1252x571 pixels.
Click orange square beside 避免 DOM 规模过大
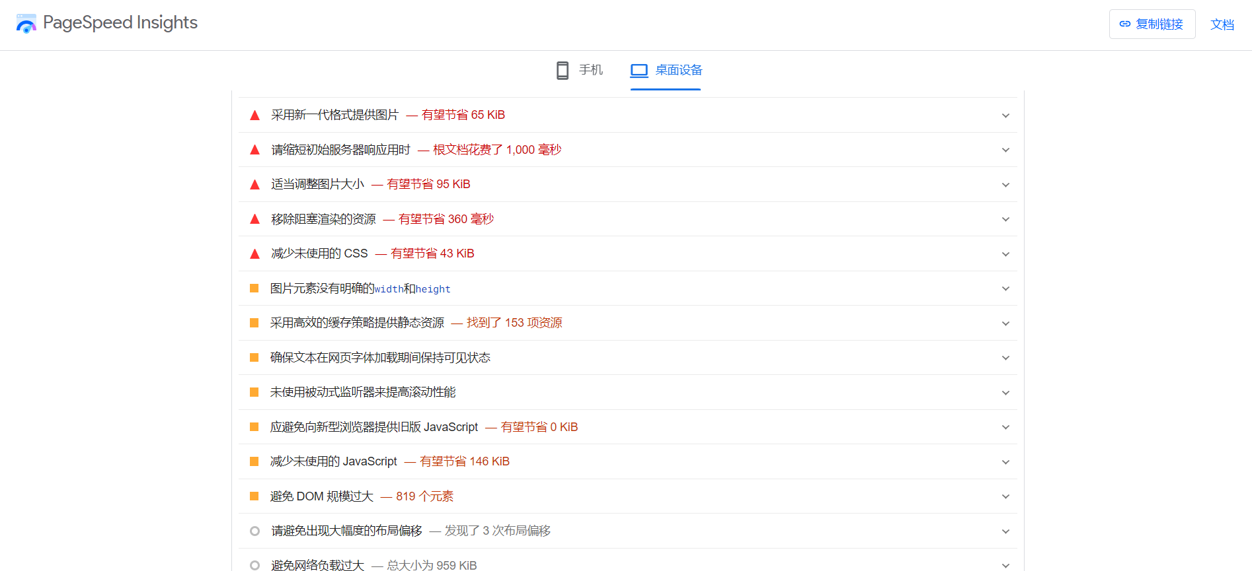254,496
